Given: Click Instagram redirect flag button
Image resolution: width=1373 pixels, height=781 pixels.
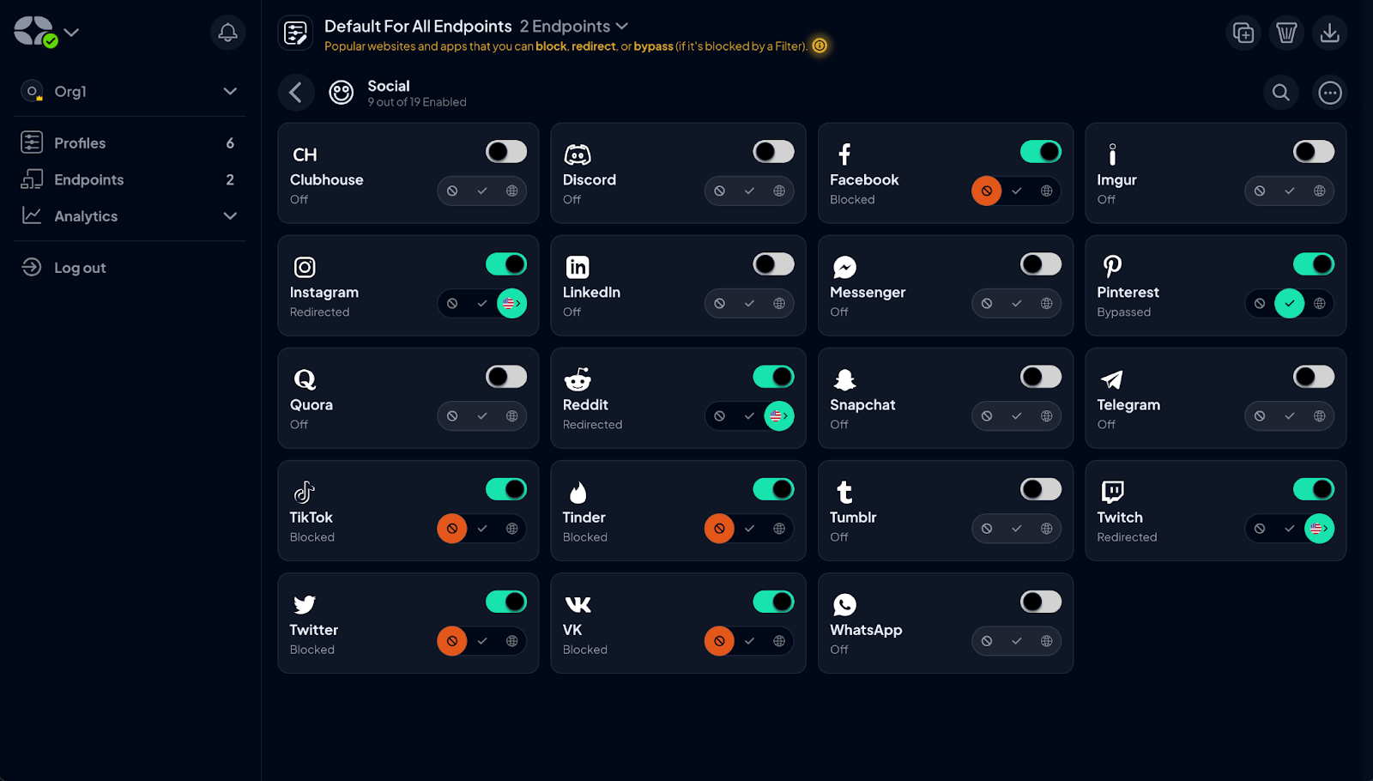Looking at the screenshot, I should coord(511,303).
